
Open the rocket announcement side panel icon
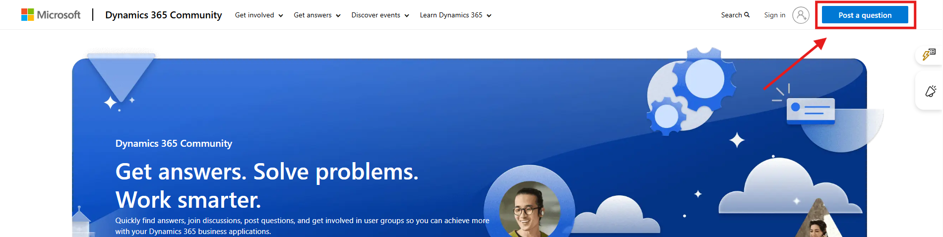(930, 91)
